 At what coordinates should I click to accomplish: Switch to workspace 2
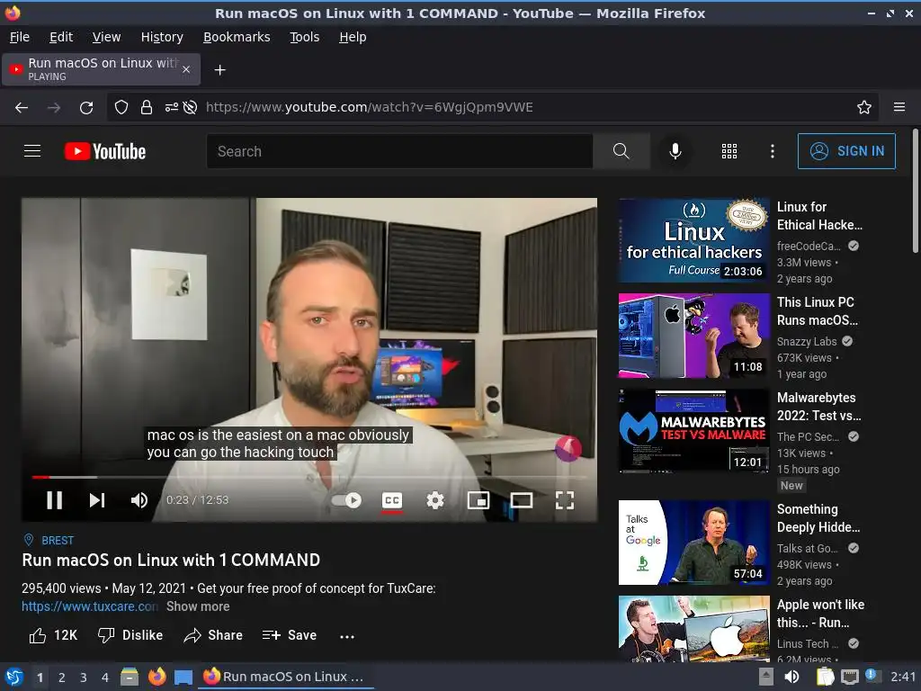click(62, 678)
